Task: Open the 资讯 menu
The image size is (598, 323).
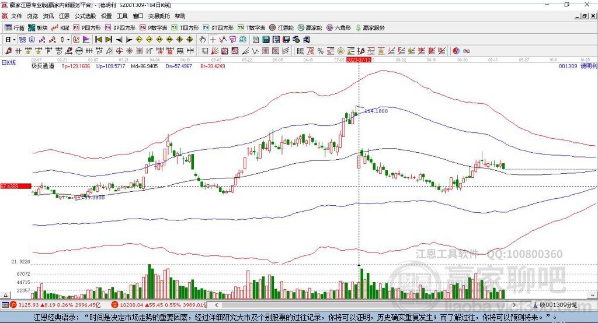Action: tap(48, 16)
